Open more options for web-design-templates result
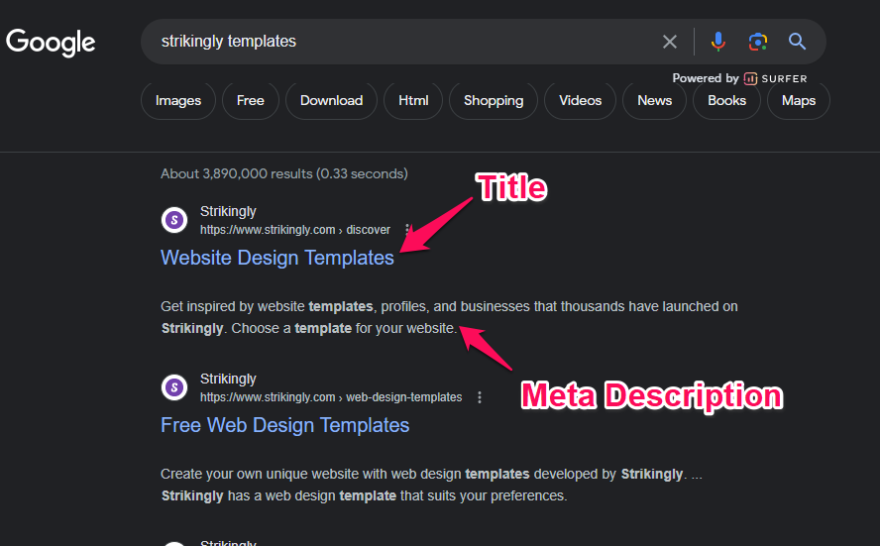Viewport: 880px width, 546px height. (x=480, y=397)
